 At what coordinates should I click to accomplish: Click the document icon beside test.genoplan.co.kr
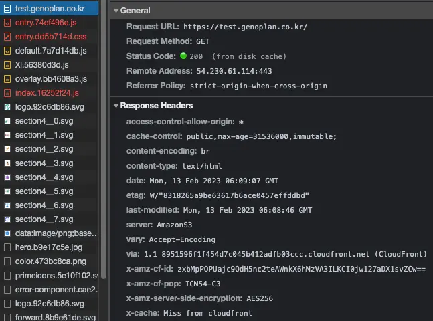[7, 9]
